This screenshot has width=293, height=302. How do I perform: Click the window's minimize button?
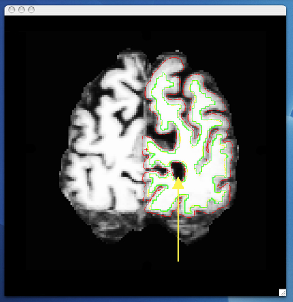click(x=21, y=10)
